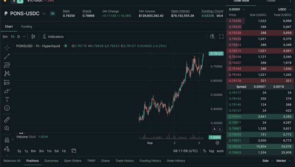
Task: Click the 08:11:09 (UTC) timezone selector
Action: click(185, 151)
